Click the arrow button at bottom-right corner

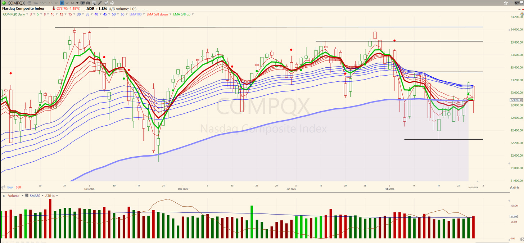(522, 239)
